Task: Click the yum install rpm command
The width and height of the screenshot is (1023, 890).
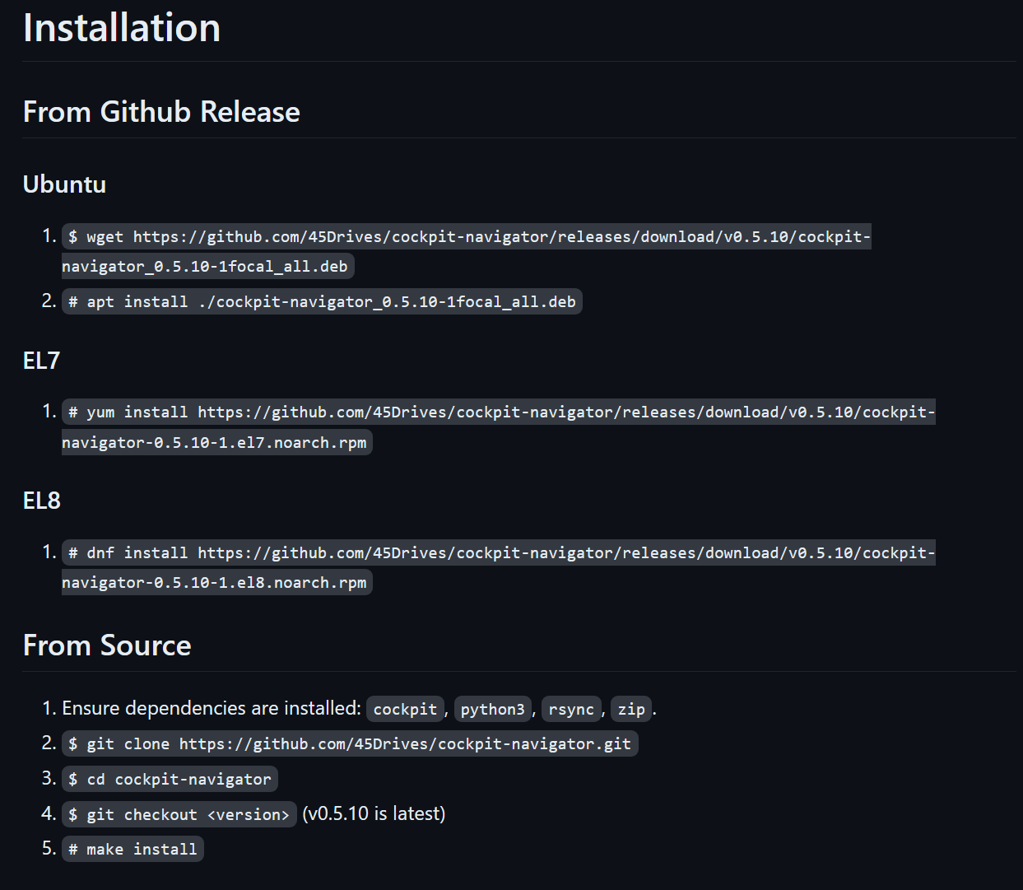Action: point(499,412)
